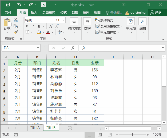Click the Name Box showing D3
This screenshot has width=167, height=138.
pos(19,48)
